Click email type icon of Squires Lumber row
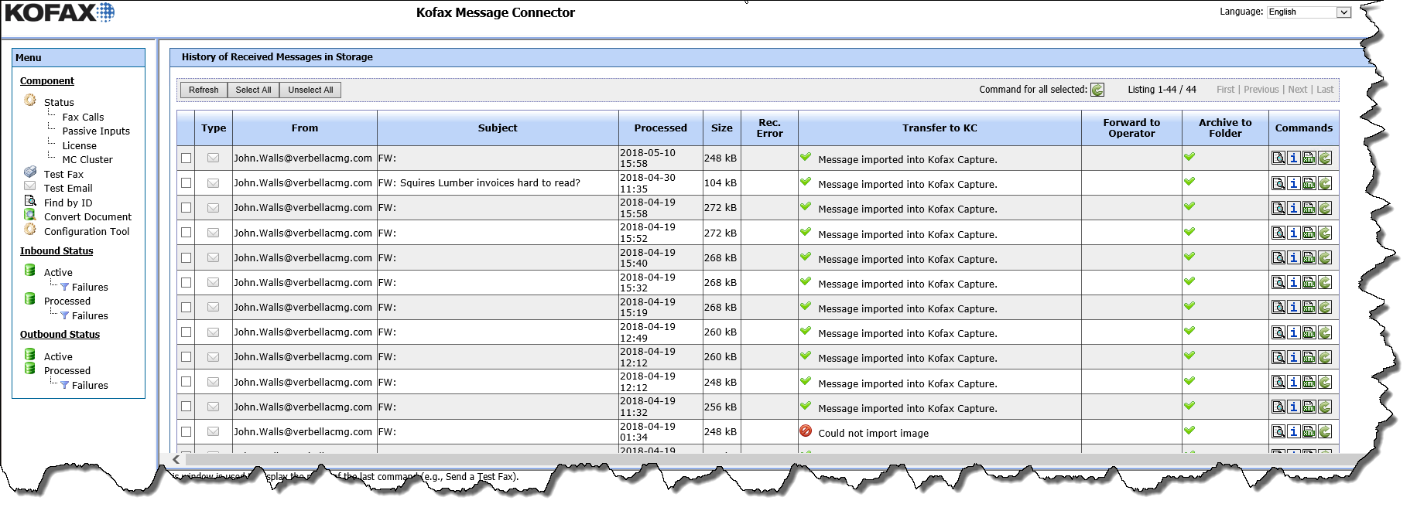 pyautogui.click(x=214, y=183)
